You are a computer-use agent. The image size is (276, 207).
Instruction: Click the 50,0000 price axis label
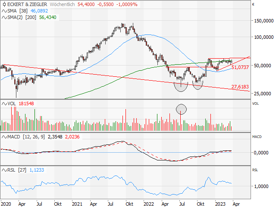click(x=262, y=66)
